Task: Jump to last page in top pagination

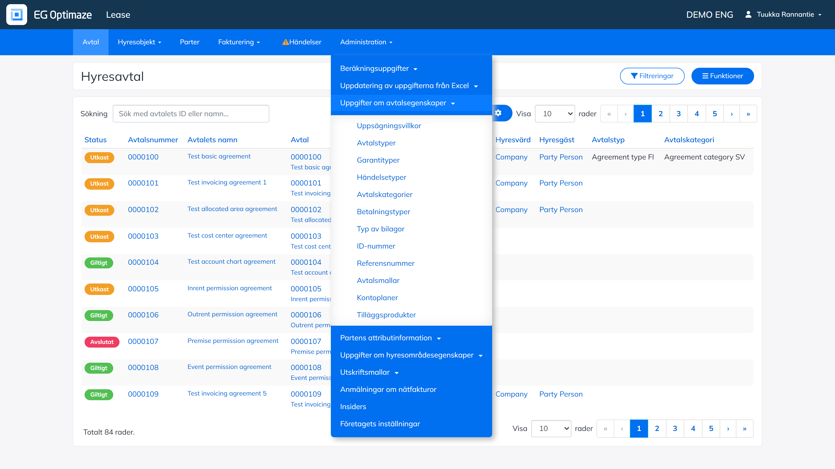Action: [748, 114]
